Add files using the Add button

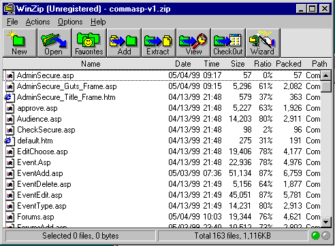click(124, 43)
